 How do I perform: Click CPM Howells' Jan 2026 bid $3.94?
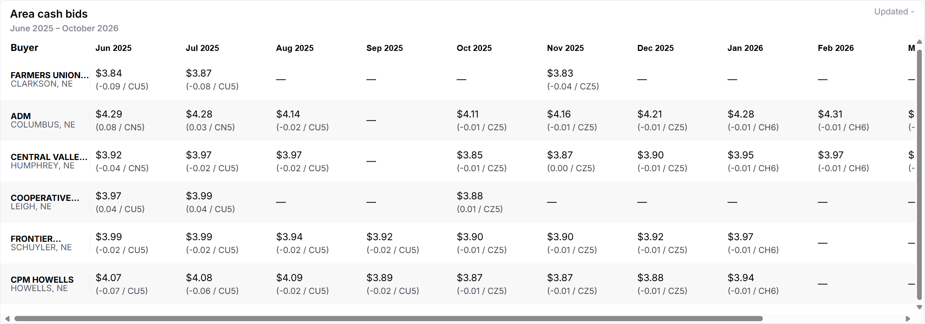click(740, 278)
